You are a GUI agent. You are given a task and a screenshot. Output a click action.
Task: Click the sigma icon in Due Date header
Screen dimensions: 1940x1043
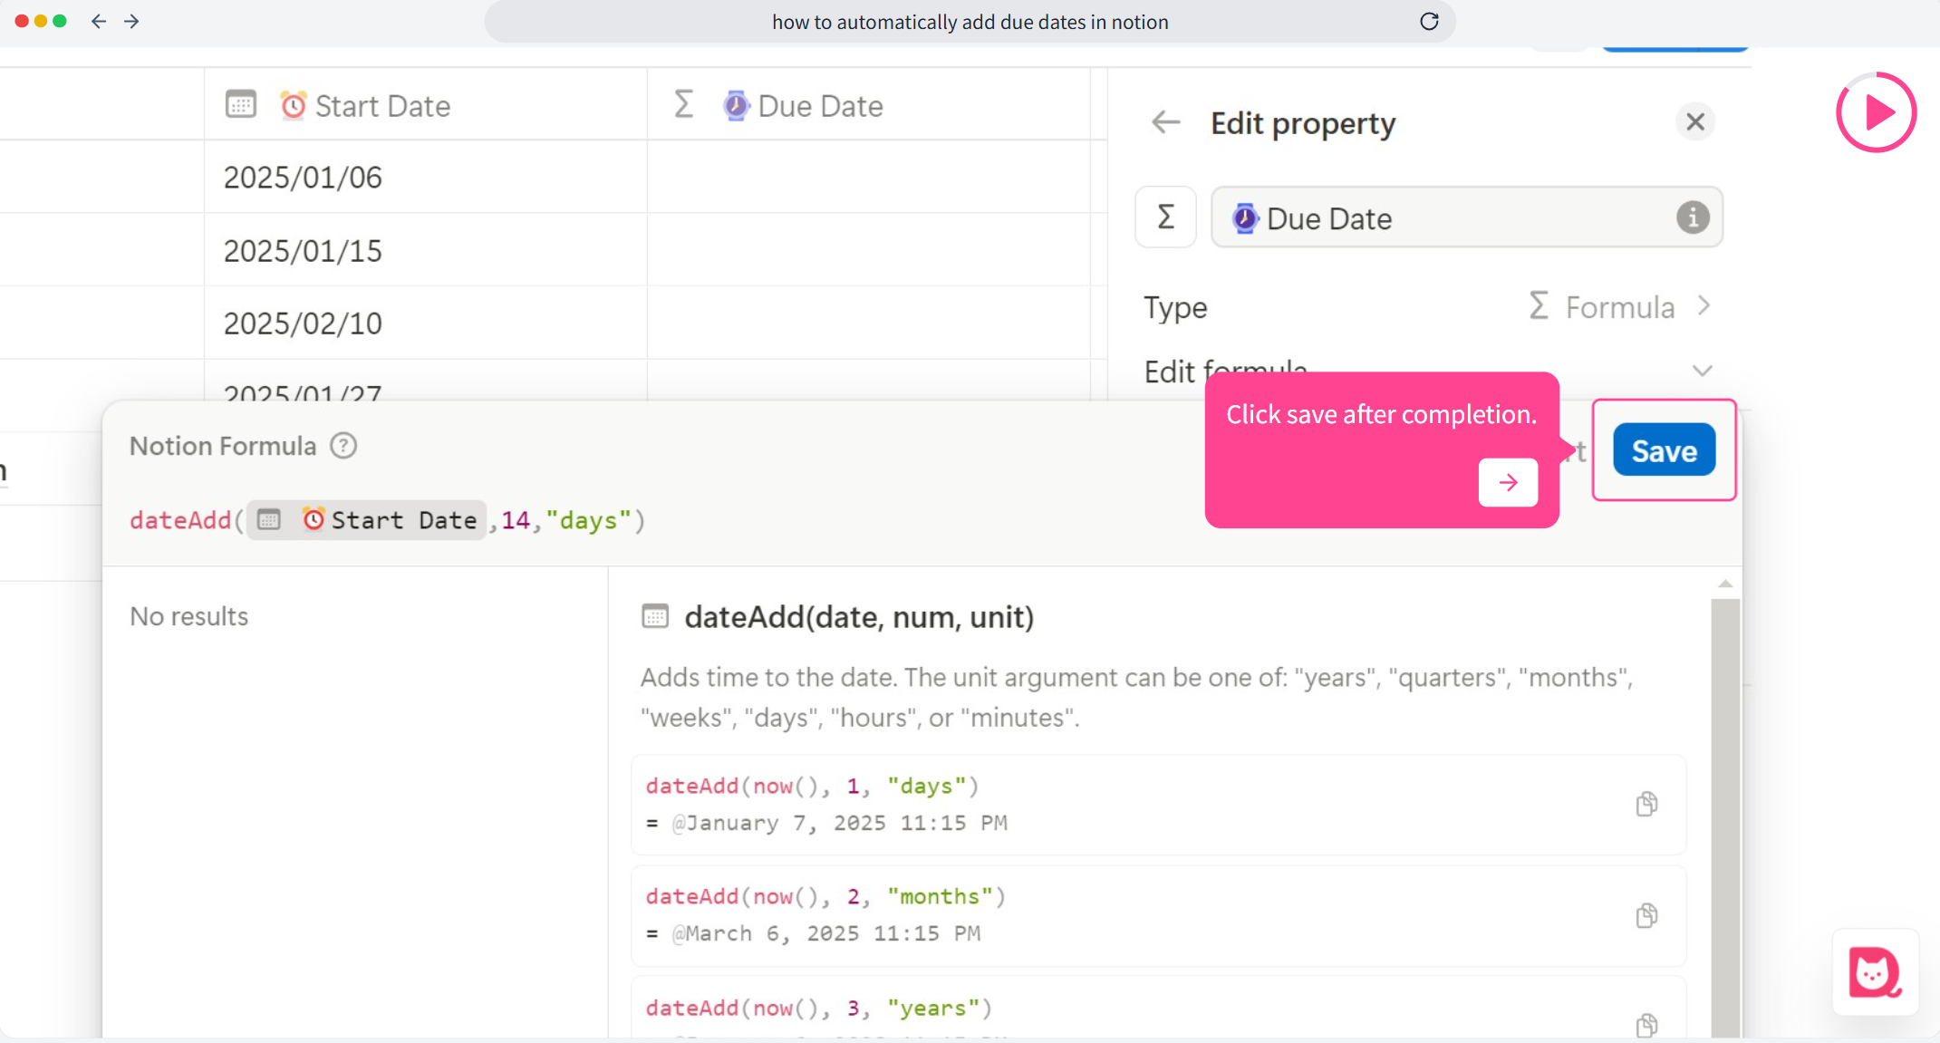(x=684, y=104)
